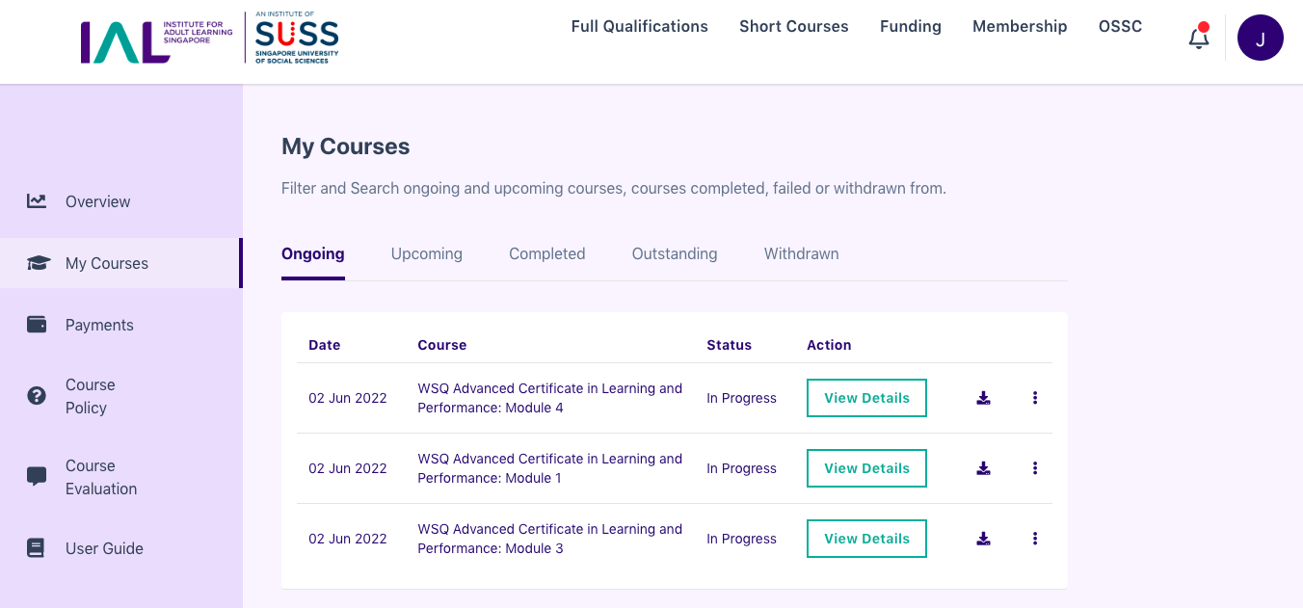Expand kebab menu for Module 3 row
The image size is (1303, 608).
(1035, 539)
